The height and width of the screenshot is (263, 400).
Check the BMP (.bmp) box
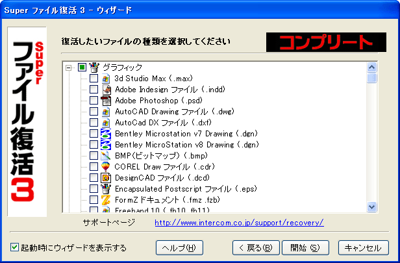coord(94,156)
